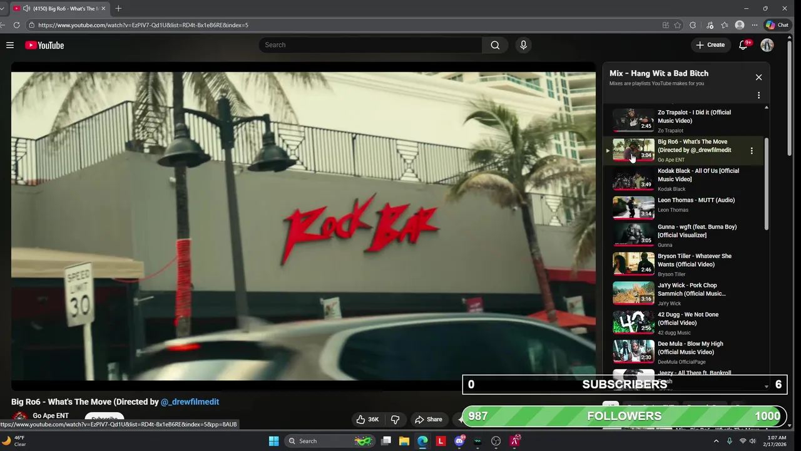
Task: Open the YouTube hamburger guide menu
Action: pyautogui.click(x=10, y=45)
